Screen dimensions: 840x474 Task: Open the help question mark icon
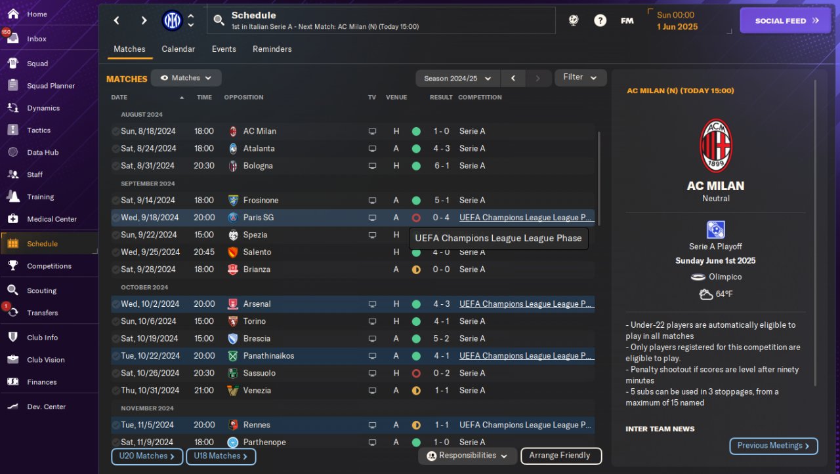pyautogui.click(x=600, y=20)
